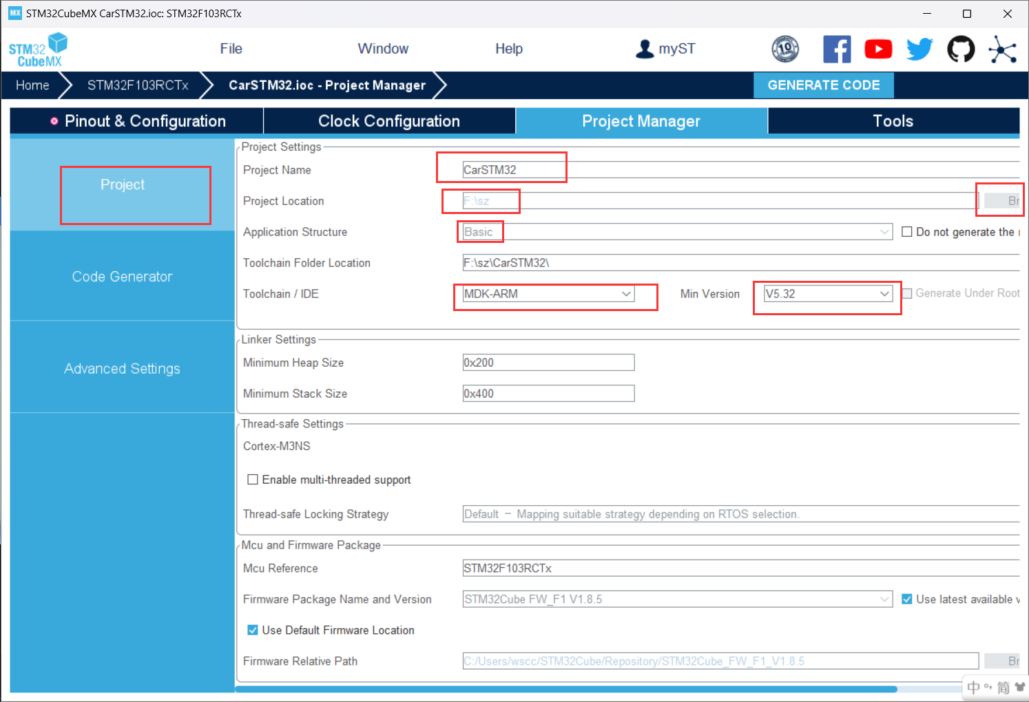Open Firmware Package Name and Version dropdown

point(678,599)
